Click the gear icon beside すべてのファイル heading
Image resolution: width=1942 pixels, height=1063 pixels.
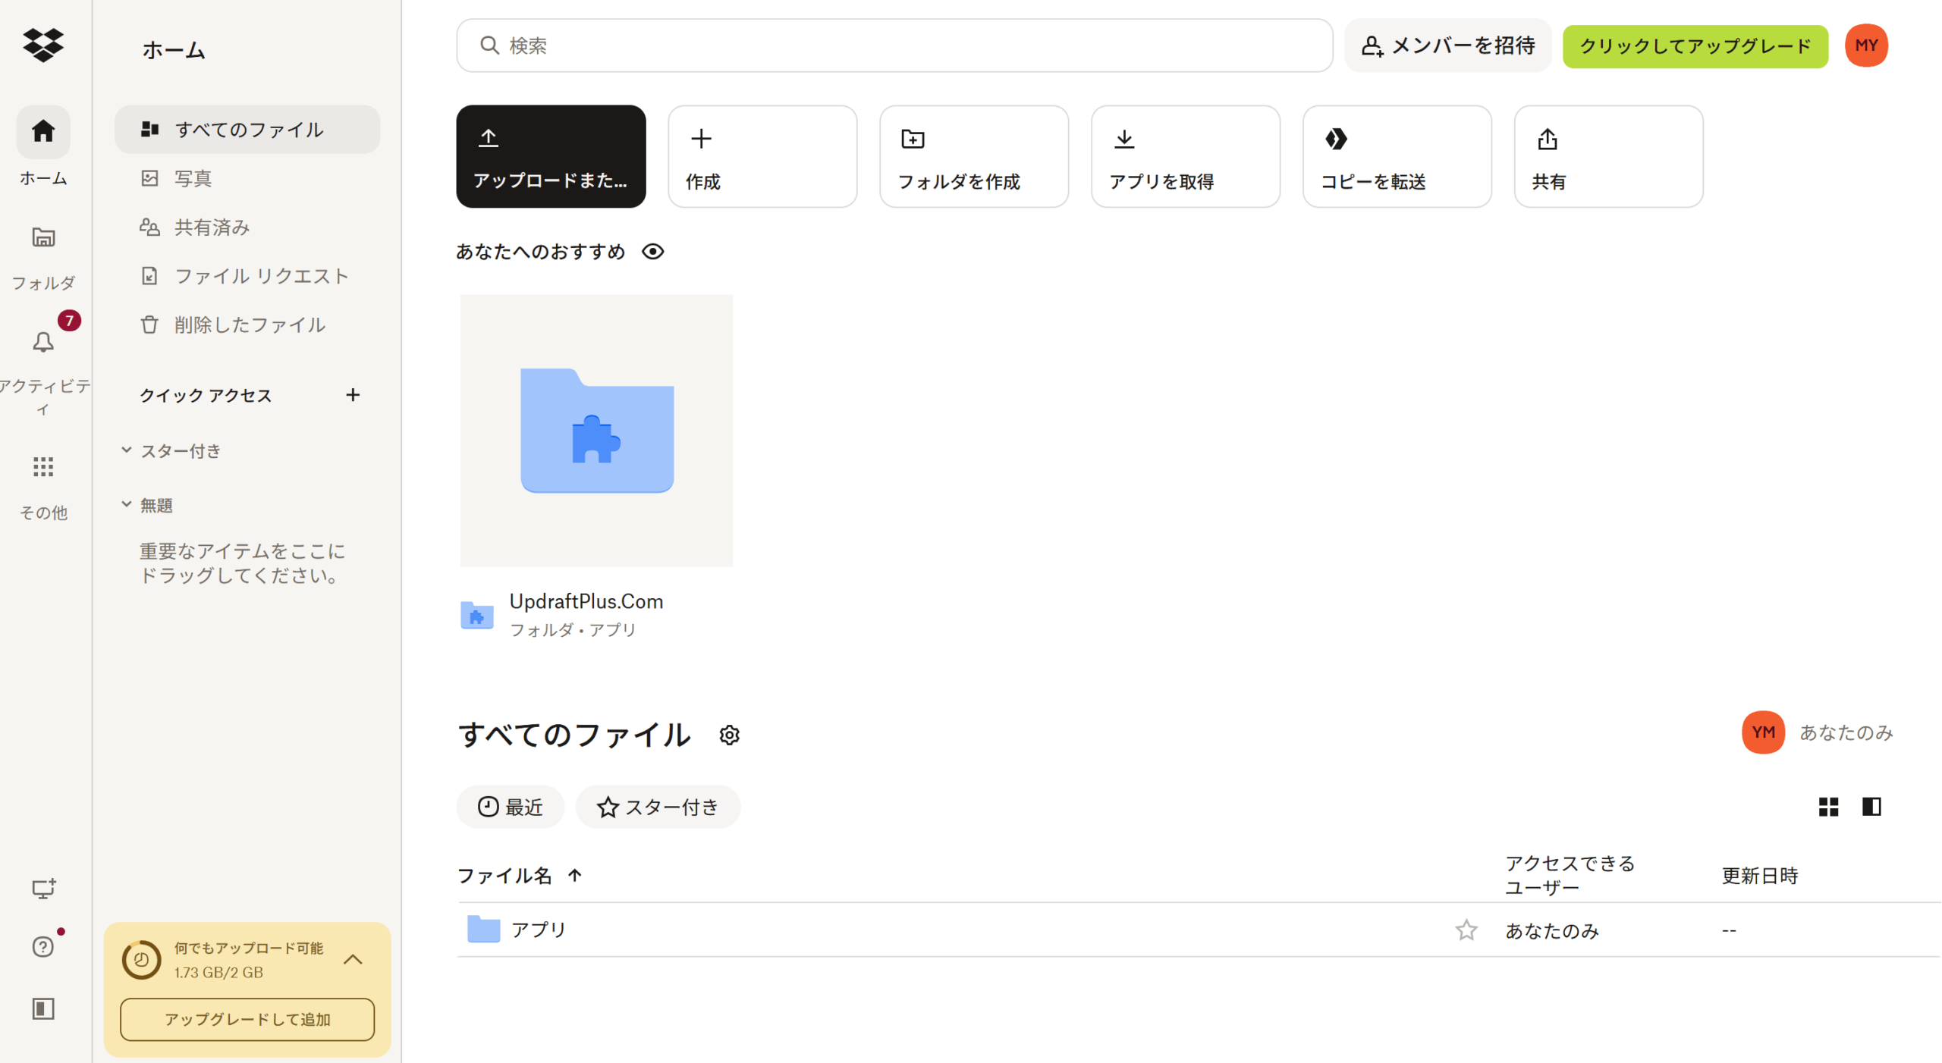click(x=729, y=735)
